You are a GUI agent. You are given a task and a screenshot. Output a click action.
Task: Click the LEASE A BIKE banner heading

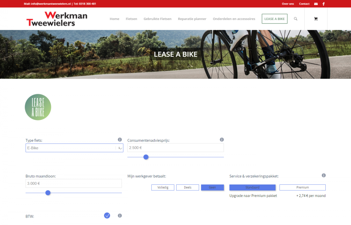coord(175,54)
